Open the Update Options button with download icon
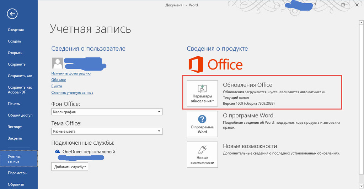 point(202,94)
